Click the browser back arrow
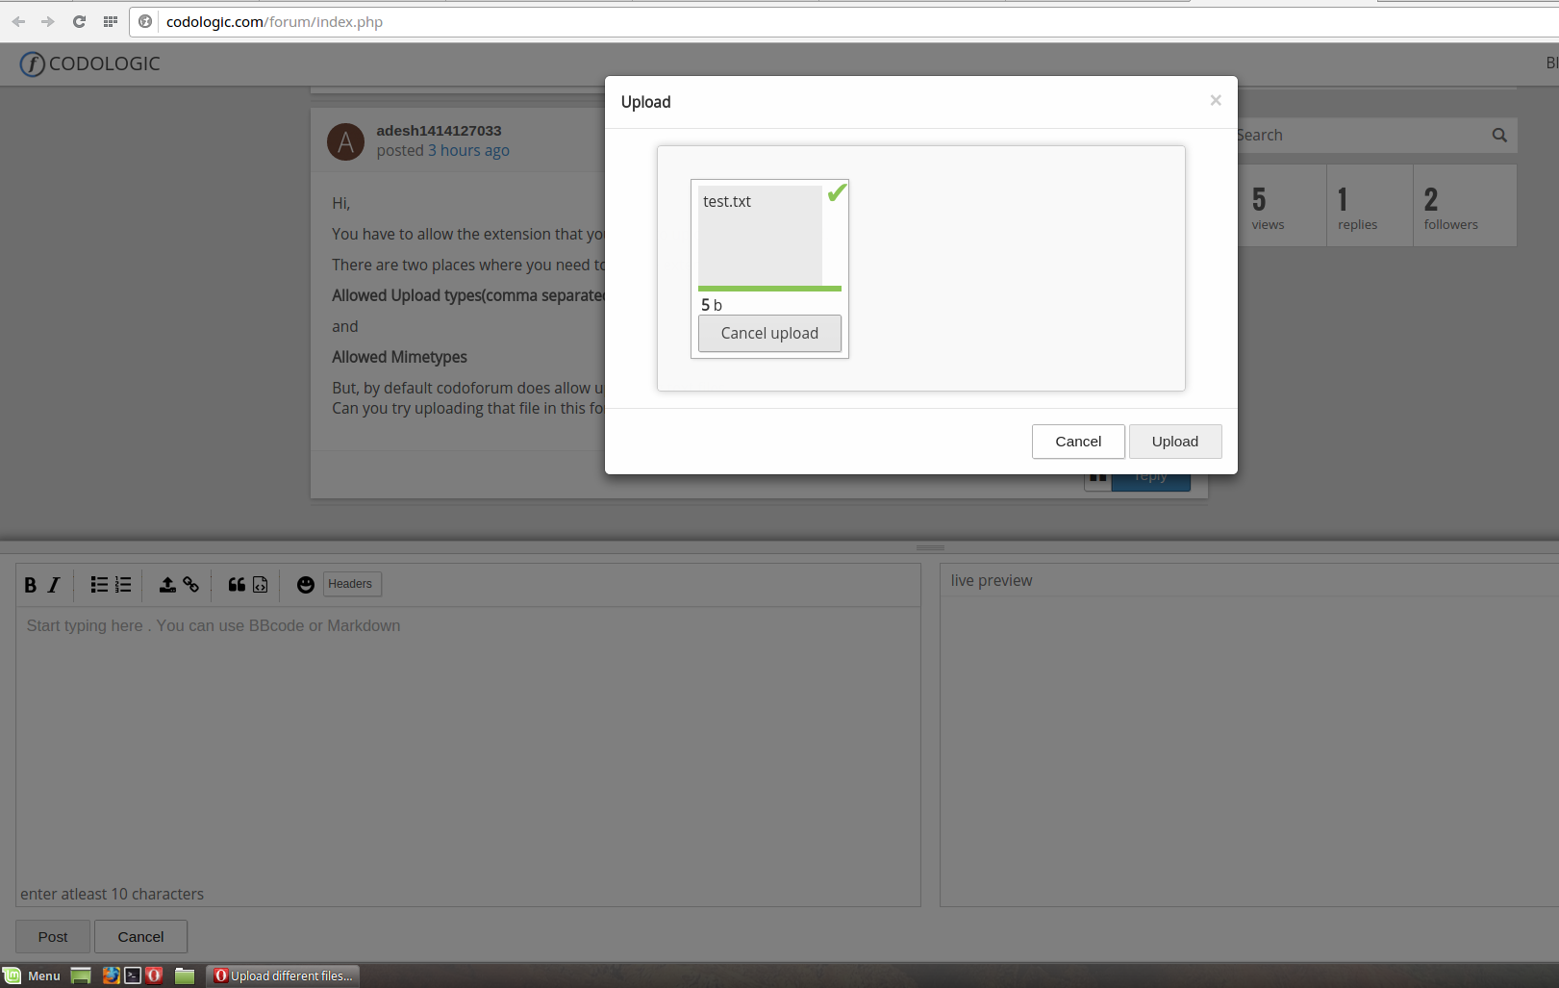 [x=18, y=21]
